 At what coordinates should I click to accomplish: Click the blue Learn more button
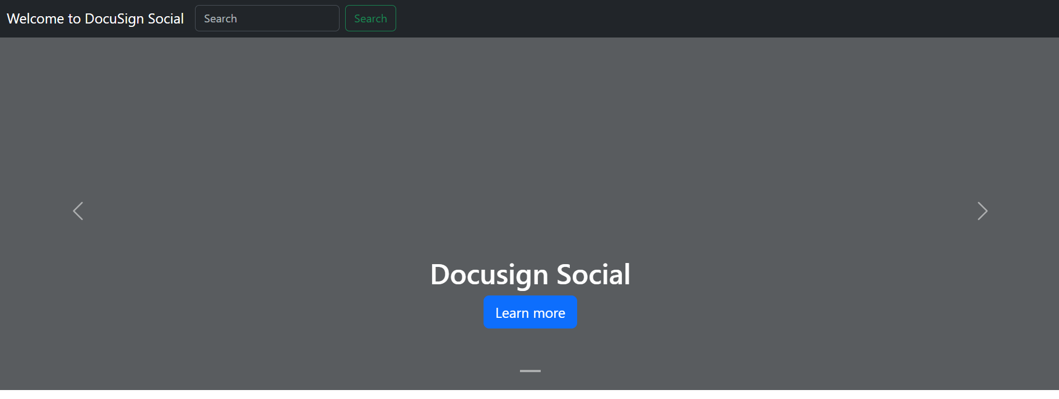tap(530, 312)
